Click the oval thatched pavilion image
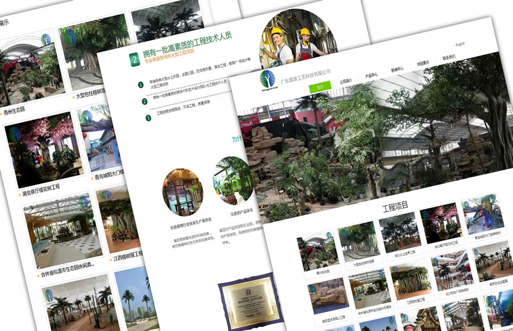Image resolution: width=513 pixels, height=331 pixels. click(182, 192)
